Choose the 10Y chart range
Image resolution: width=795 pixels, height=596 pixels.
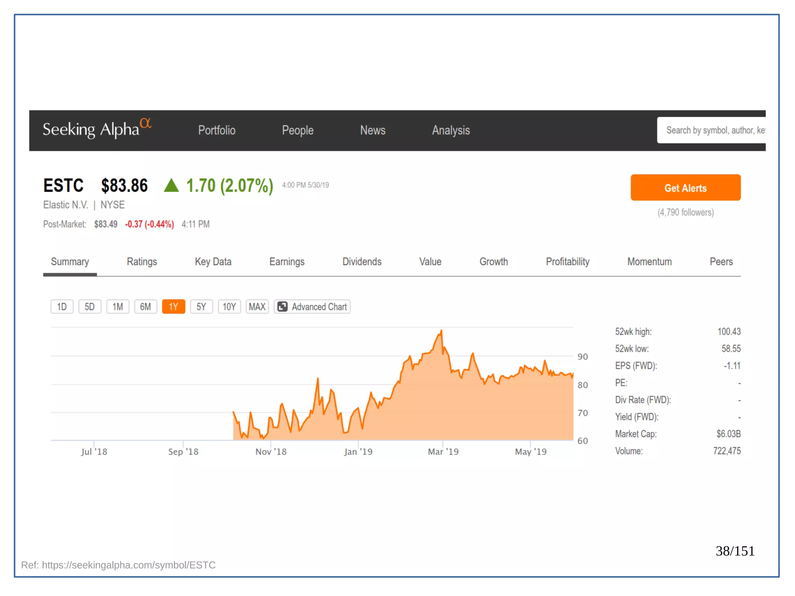tap(229, 307)
